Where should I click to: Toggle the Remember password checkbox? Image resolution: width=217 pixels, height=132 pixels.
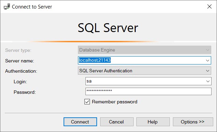pos(87,102)
